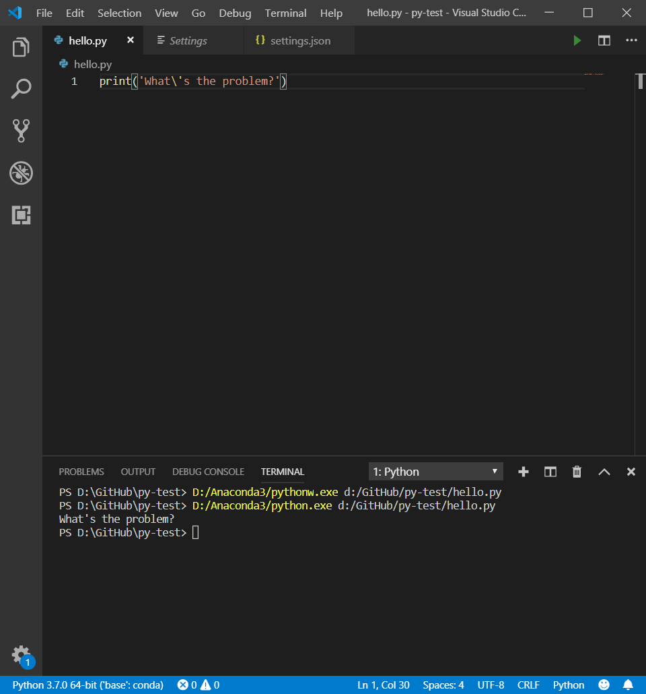Close the bottom panel
This screenshot has height=694, width=646.
pos(631,472)
